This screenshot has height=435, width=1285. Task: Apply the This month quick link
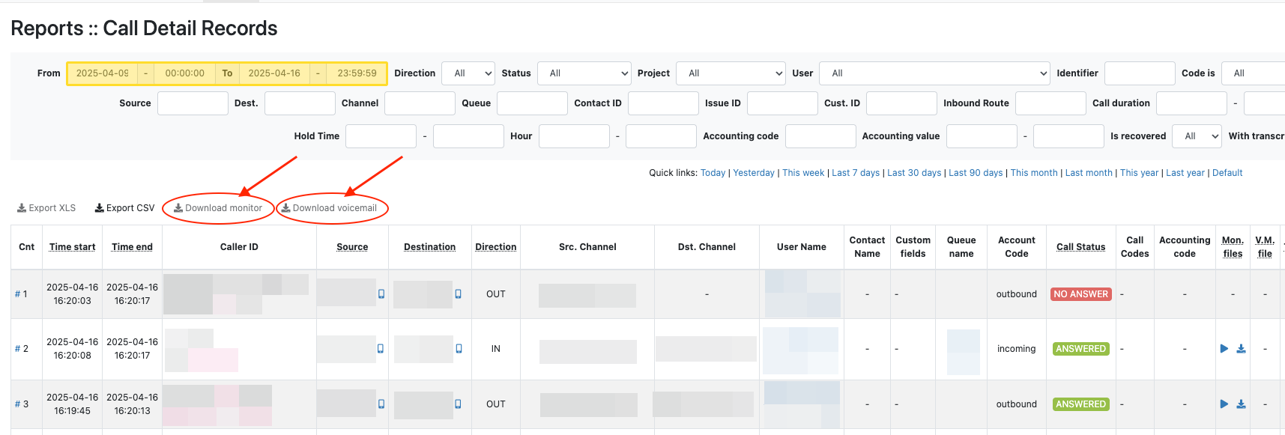(x=1033, y=173)
